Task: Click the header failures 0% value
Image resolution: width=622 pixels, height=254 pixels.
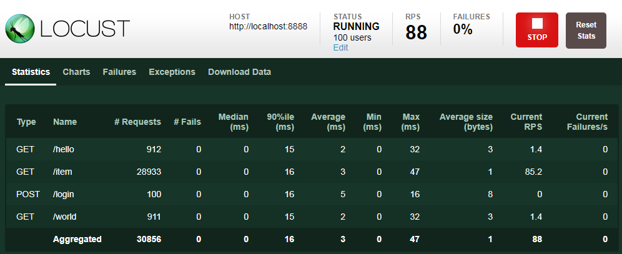Action: tap(463, 29)
